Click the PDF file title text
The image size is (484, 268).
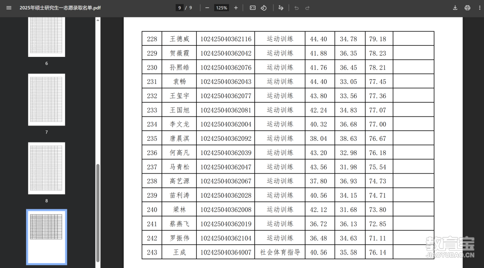(60, 8)
